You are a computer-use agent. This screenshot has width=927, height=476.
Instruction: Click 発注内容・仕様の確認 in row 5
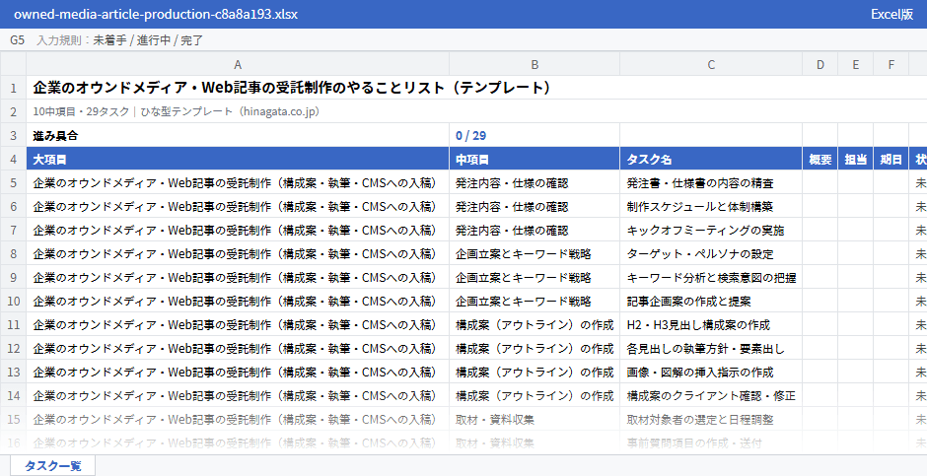point(535,182)
